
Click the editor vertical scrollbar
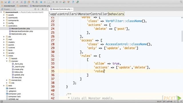(182, 36)
